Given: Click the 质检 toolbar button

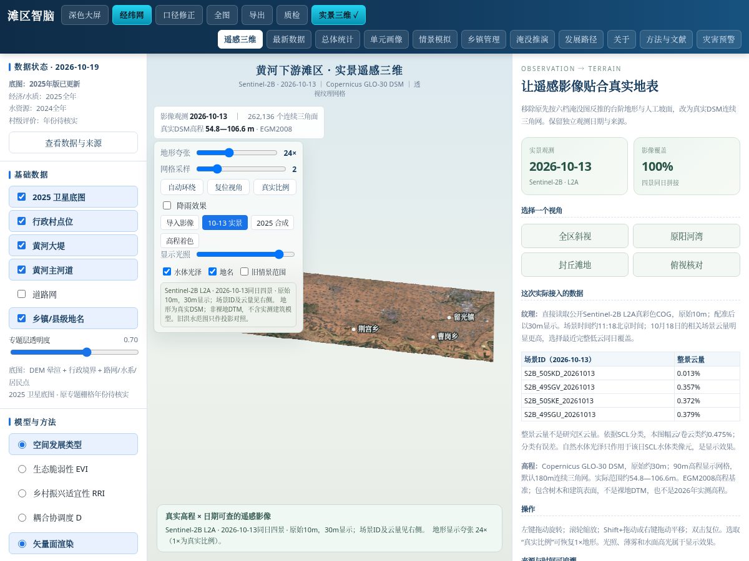Looking at the screenshot, I should (291, 15).
